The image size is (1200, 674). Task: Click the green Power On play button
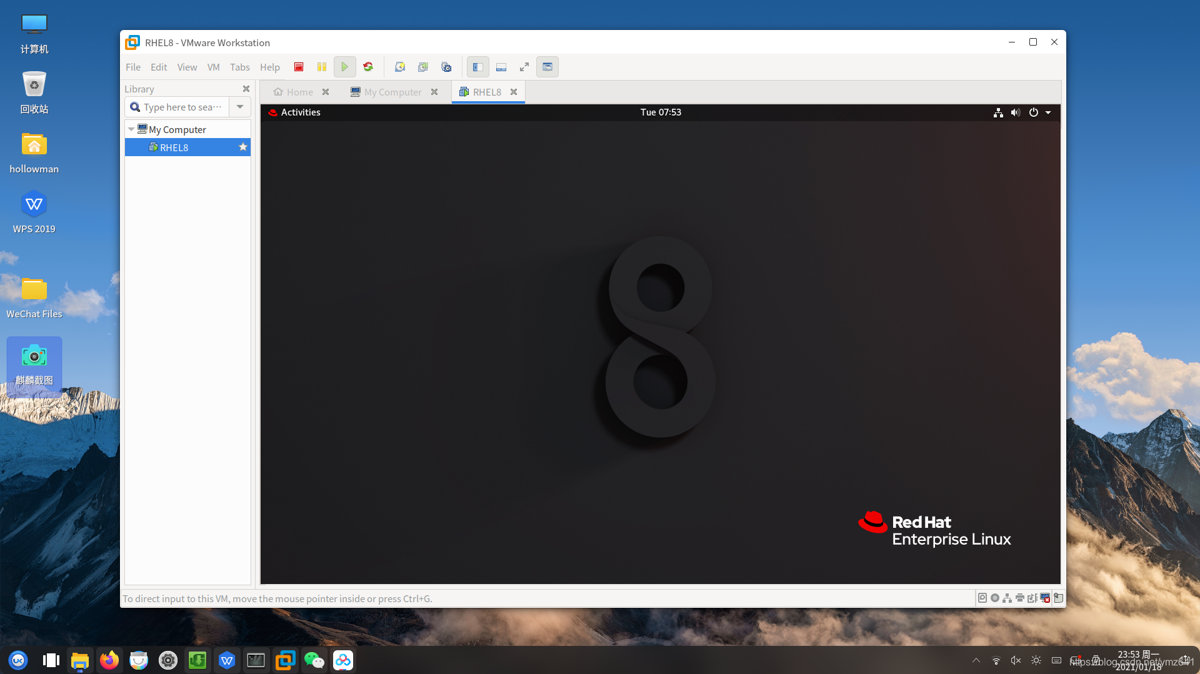pyautogui.click(x=344, y=67)
